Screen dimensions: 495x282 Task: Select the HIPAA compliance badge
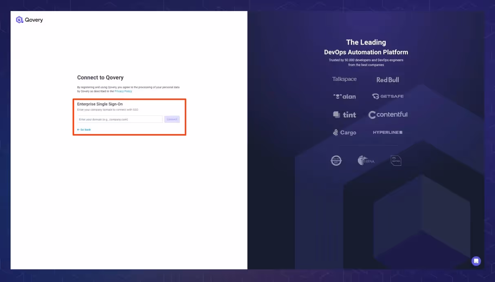pos(366,160)
